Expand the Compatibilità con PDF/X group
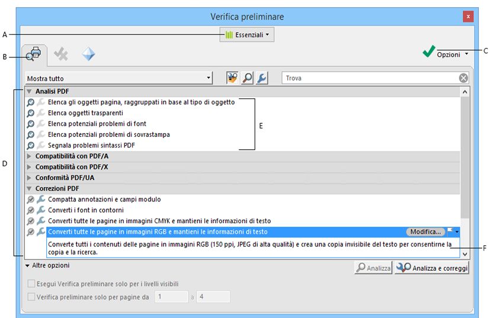Screen dimensions: 494x318 click(x=29, y=167)
